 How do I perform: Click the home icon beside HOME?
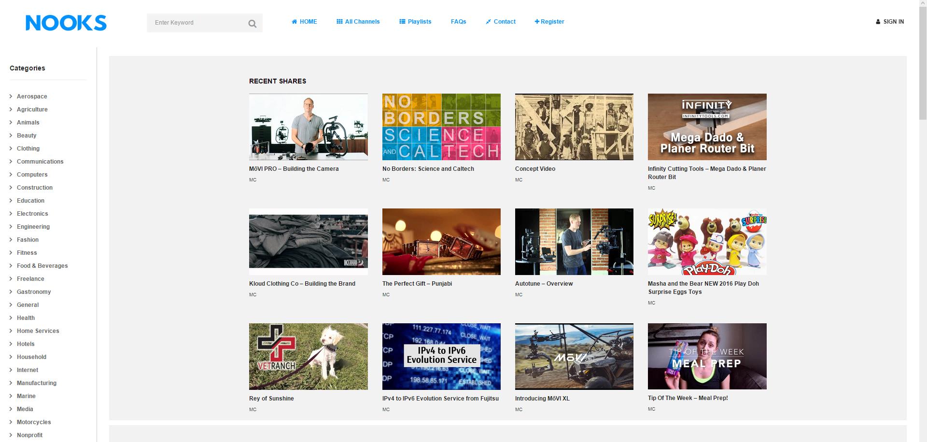(295, 22)
